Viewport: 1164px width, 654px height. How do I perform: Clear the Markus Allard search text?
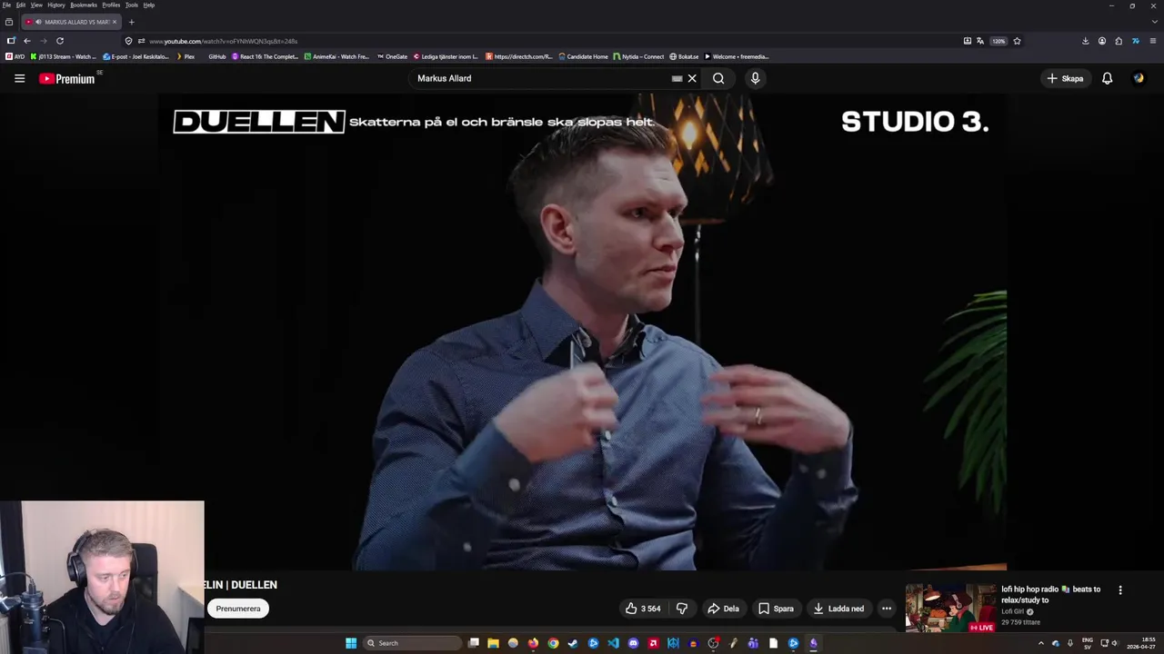coord(692,78)
